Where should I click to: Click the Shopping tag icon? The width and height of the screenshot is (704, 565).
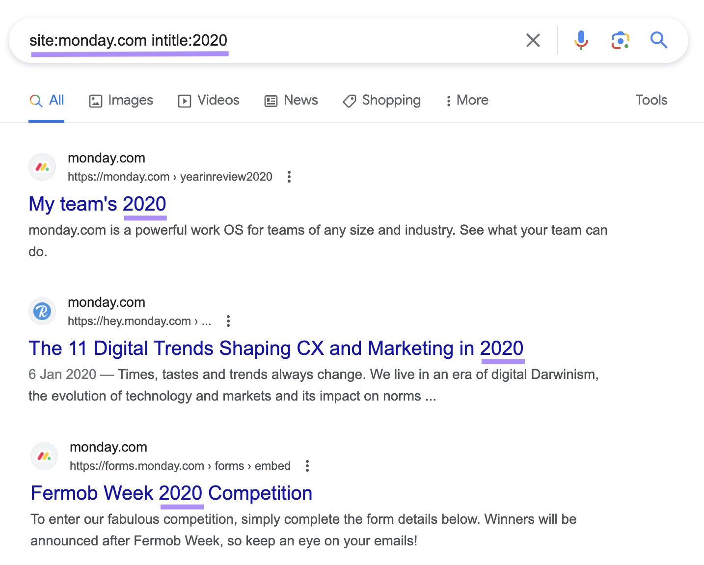(349, 100)
